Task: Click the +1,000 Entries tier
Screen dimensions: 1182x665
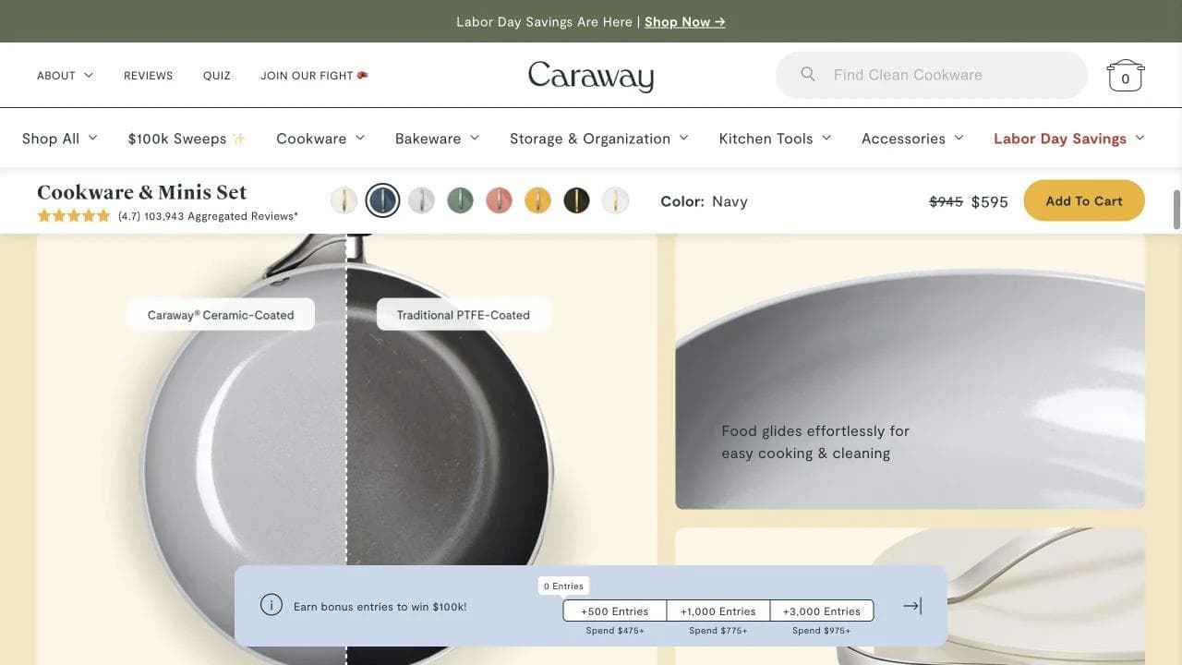Action: [x=718, y=611]
